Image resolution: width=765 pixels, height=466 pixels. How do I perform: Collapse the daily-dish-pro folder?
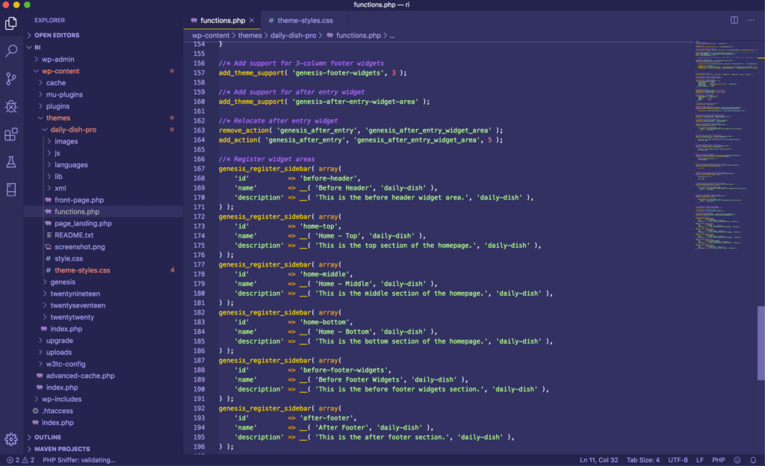[x=73, y=130]
